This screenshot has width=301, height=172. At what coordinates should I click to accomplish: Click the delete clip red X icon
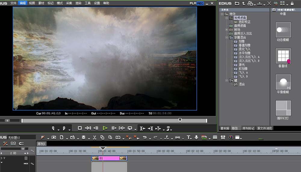[x=128, y=137]
